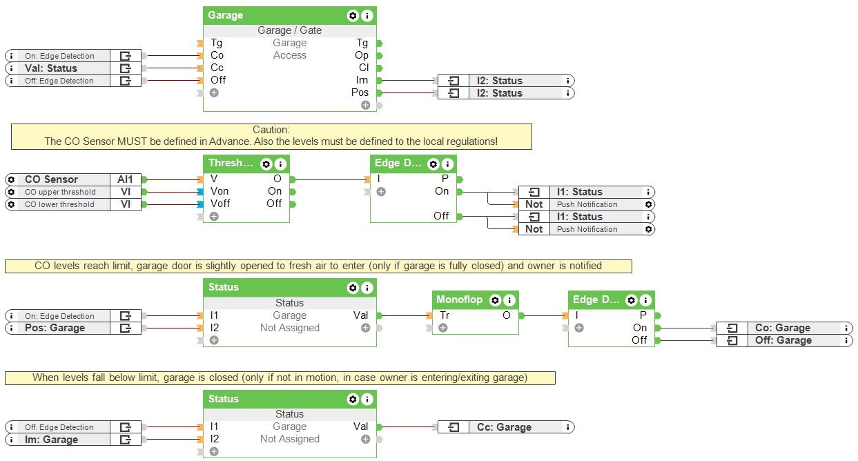Image resolution: width=858 pixels, height=461 pixels.
Task: Click info icon on Garage block header
Action: (x=367, y=15)
